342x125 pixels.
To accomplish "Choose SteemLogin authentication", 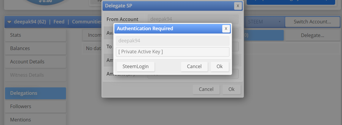I will pos(135,66).
